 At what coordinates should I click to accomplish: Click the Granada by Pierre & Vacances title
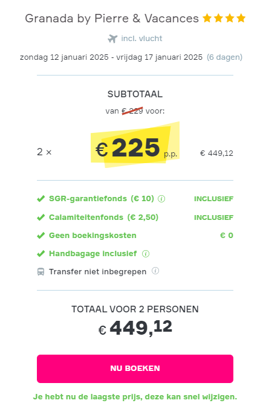(112, 19)
